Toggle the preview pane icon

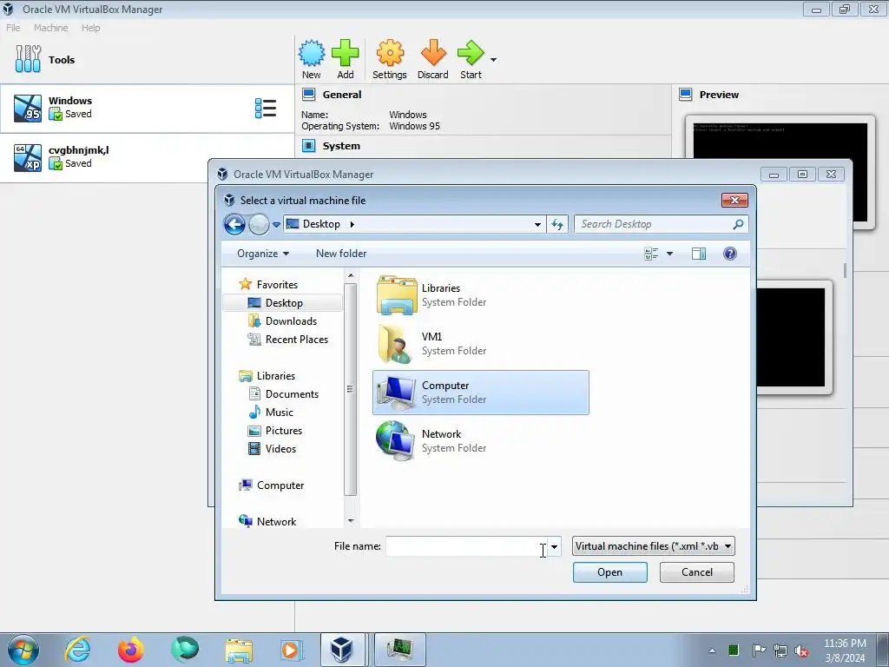699,254
